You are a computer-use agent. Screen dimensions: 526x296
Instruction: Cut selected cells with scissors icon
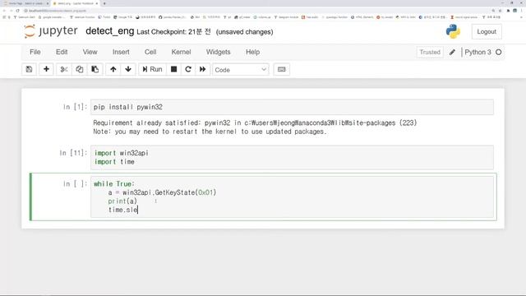[x=64, y=69]
